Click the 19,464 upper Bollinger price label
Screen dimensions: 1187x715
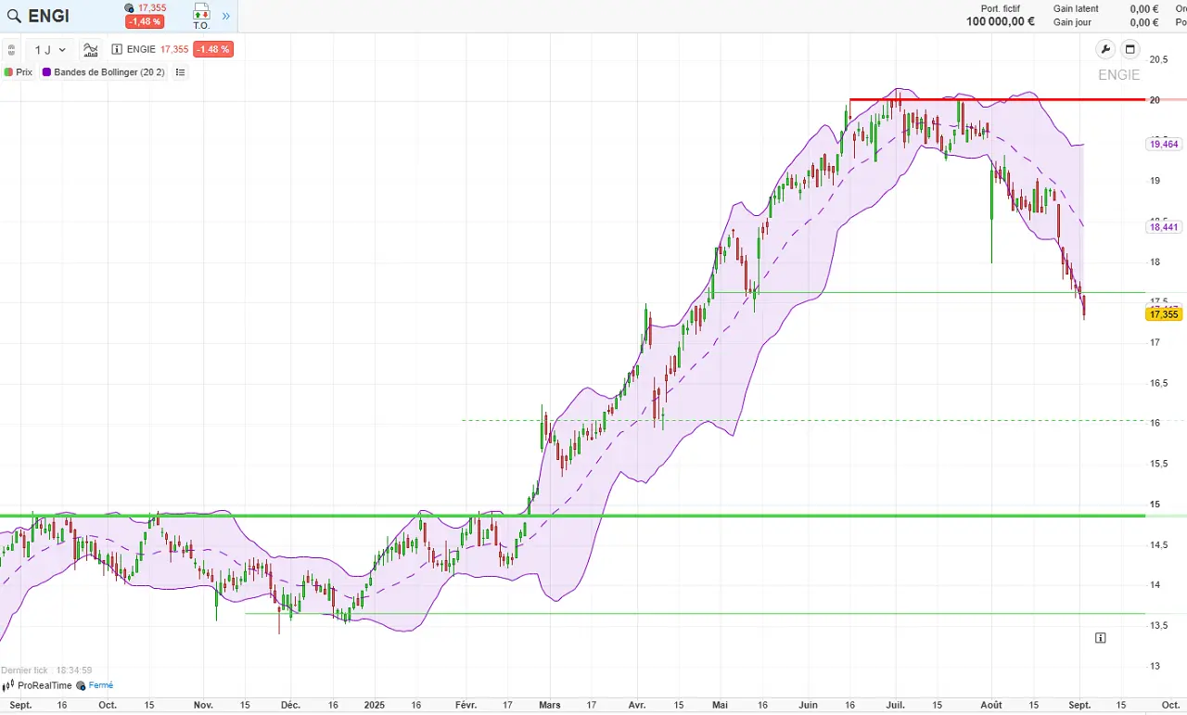1164,144
